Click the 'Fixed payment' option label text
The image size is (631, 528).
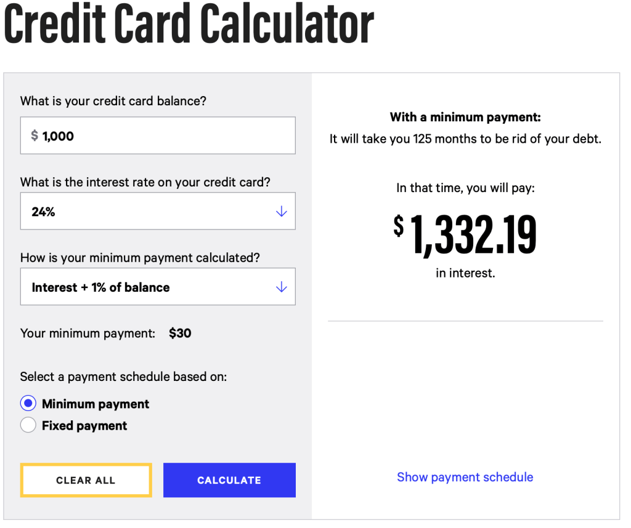[84, 426]
